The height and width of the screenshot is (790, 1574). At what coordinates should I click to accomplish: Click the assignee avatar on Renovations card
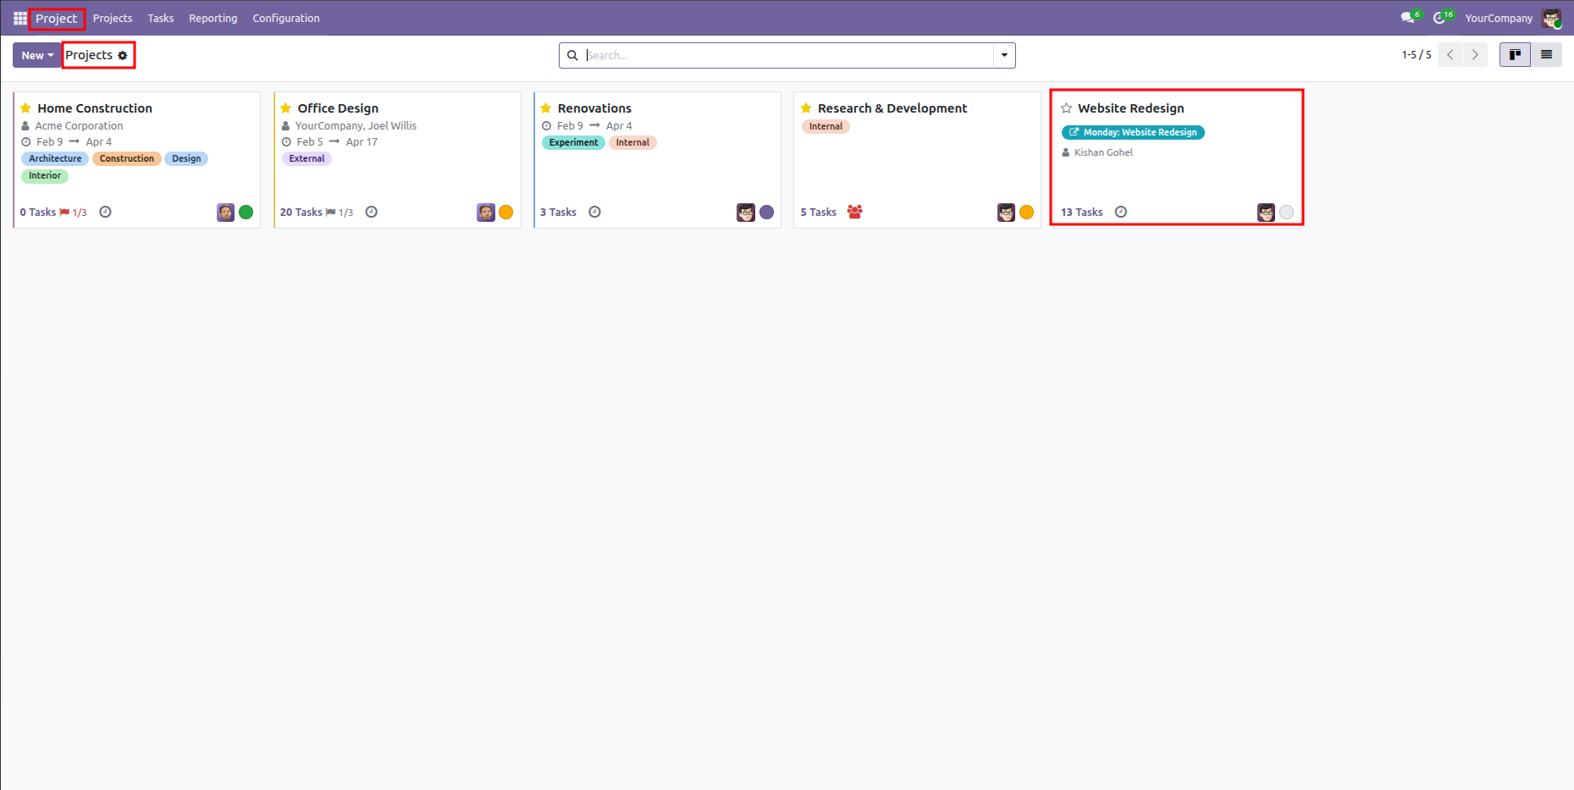745,213
